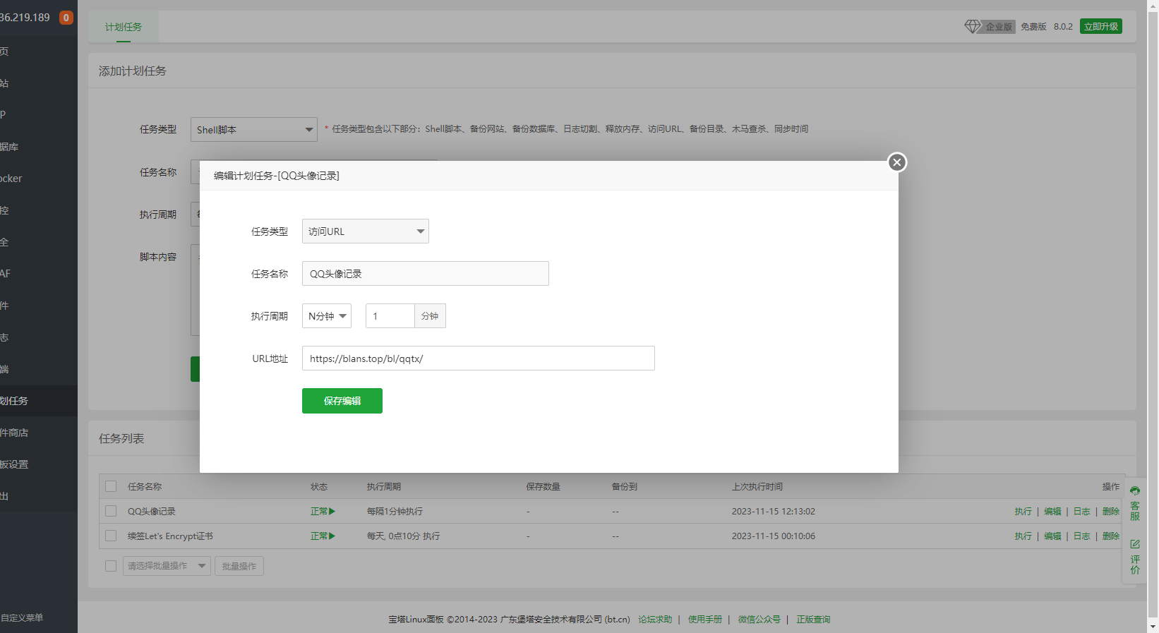Click the feedback evaluation pencil icon
This screenshot has width=1159, height=633.
[1135, 544]
